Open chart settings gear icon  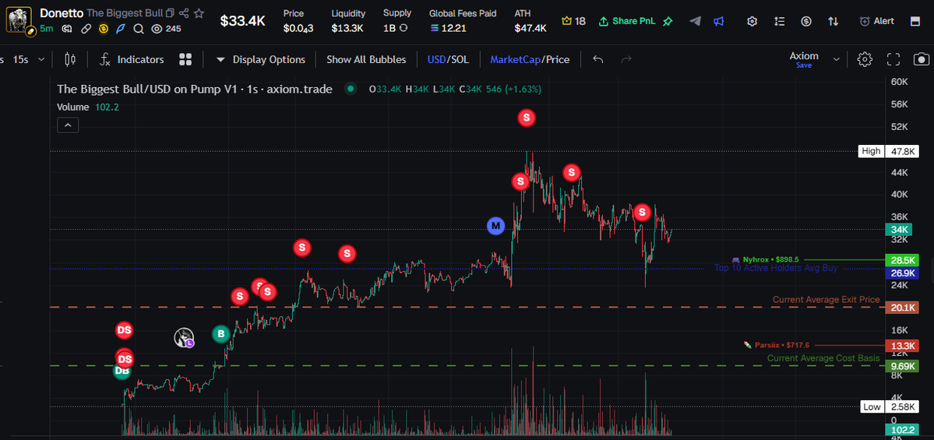(x=865, y=59)
